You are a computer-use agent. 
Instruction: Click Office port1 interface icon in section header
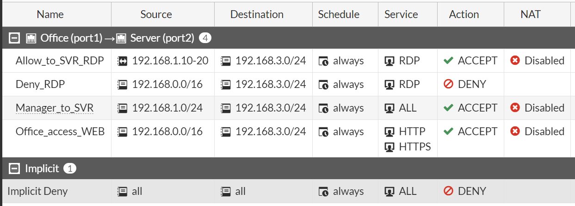(31, 38)
